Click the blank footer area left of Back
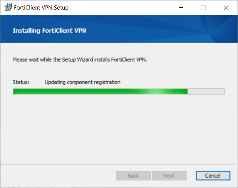The height and width of the screenshot is (188, 238). 59,176
